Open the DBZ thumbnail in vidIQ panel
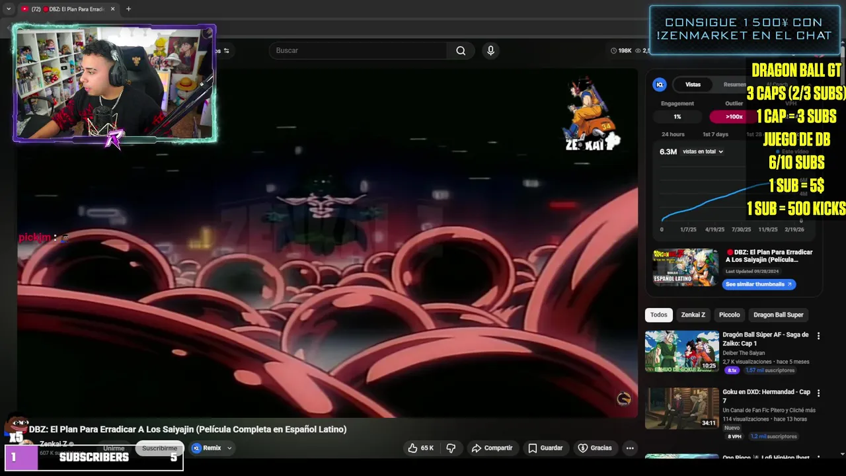This screenshot has width=846, height=476. coord(685,267)
